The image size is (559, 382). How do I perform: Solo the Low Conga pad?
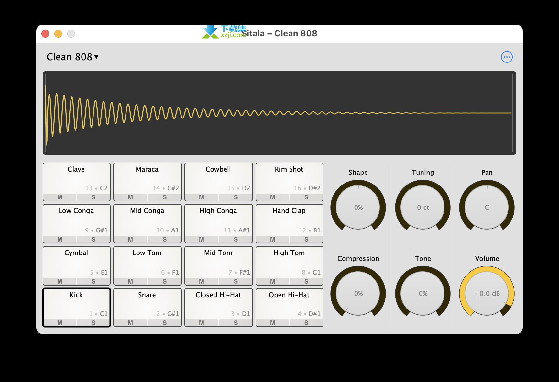click(x=93, y=239)
